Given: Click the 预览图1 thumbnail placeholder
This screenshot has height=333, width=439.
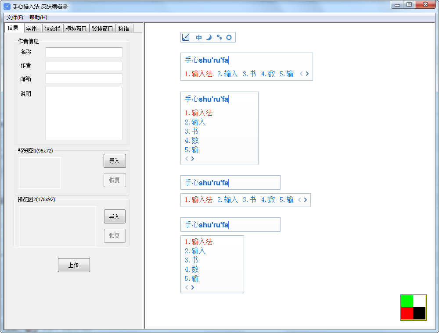Looking at the screenshot, I should (40, 173).
